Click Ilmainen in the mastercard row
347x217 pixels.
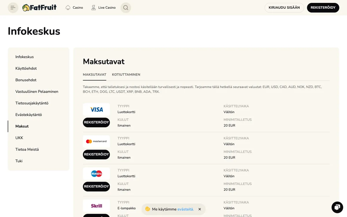coord(124,158)
